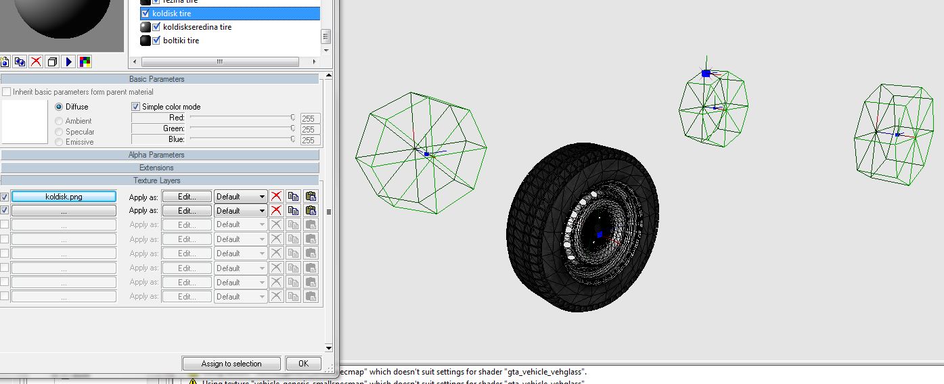Click the copy material icon below preview

click(20, 62)
